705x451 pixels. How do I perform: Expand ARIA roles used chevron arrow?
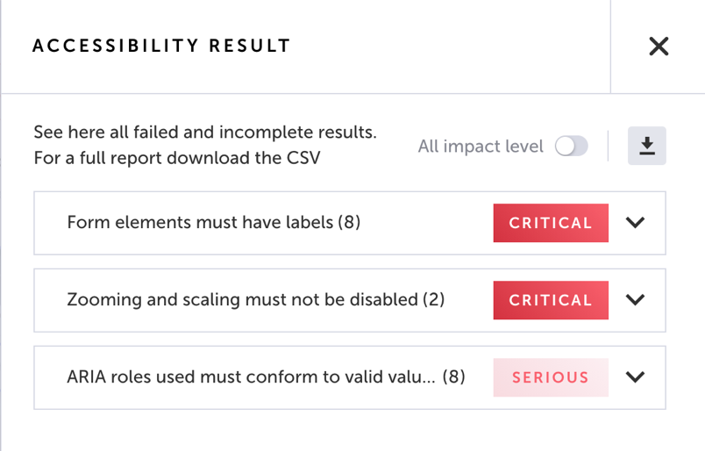(x=635, y=377)
